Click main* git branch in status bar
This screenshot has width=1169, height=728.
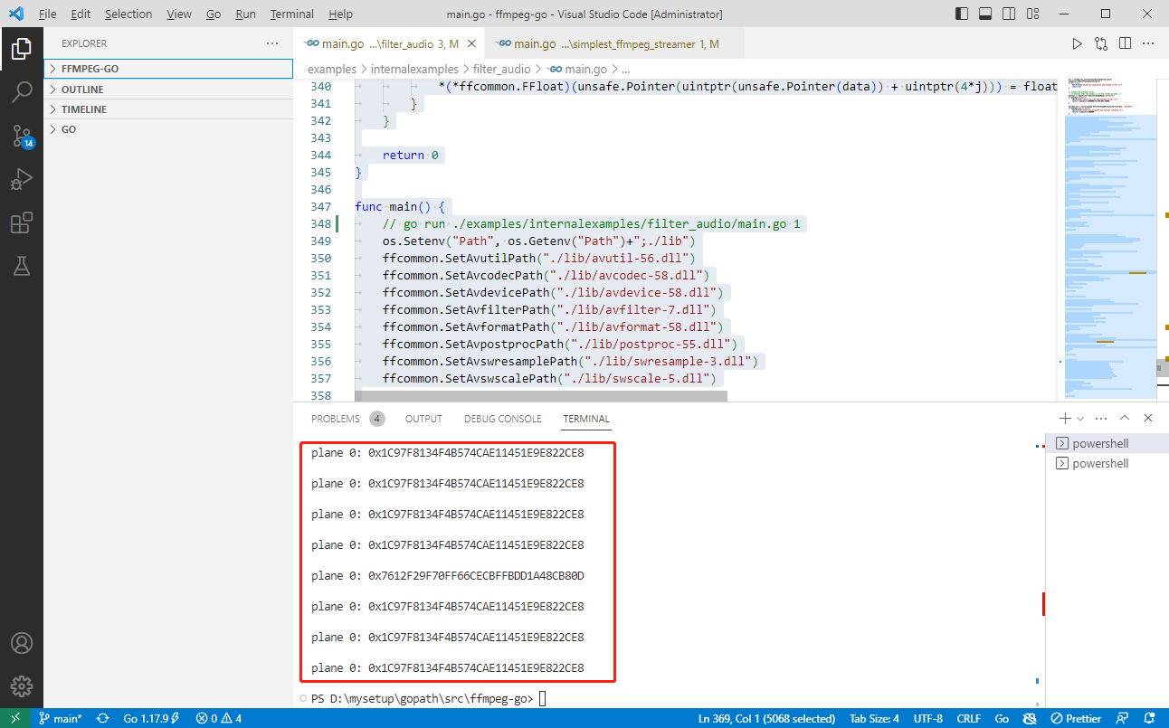(x=62, y=718)
